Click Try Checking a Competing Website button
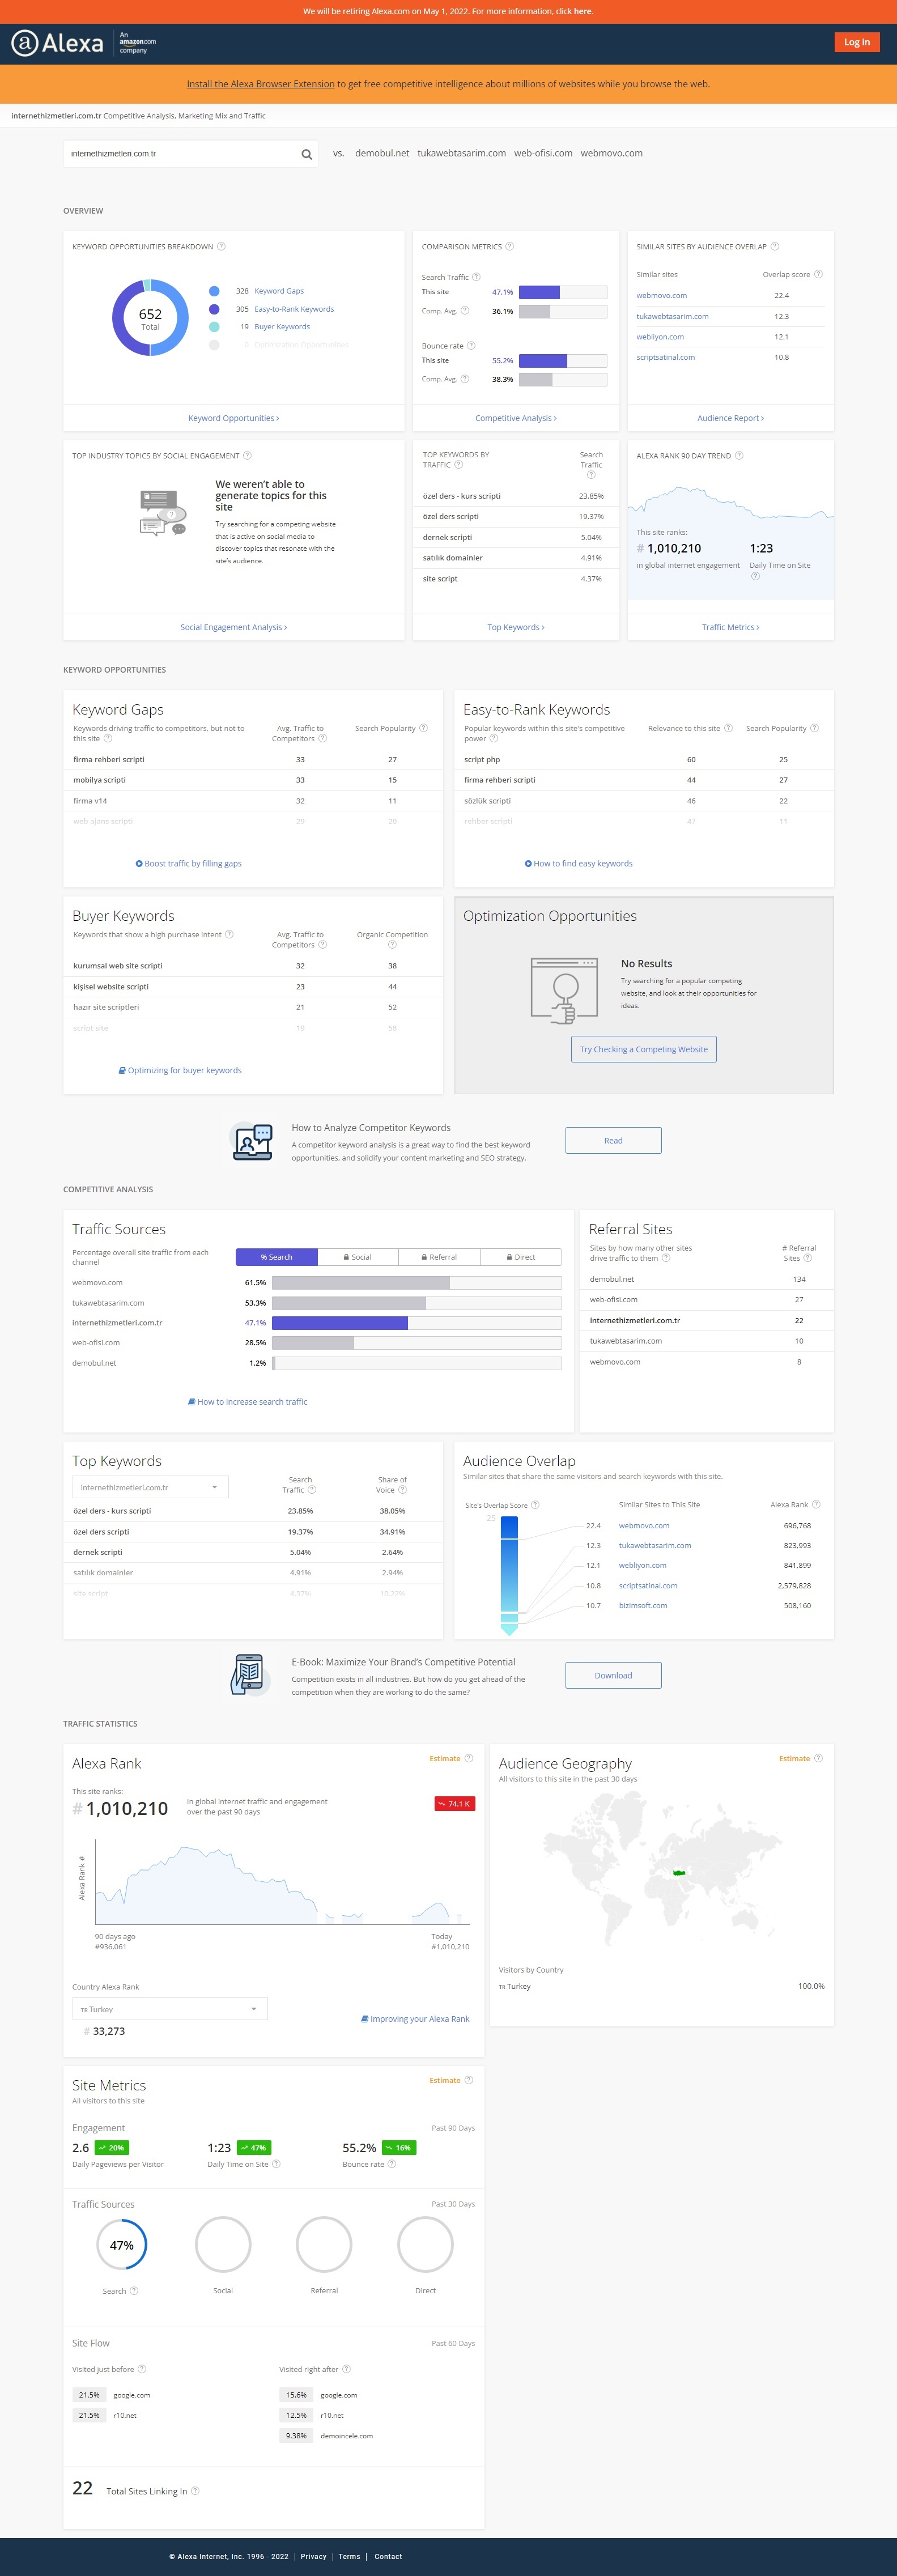 point(644,1049)
